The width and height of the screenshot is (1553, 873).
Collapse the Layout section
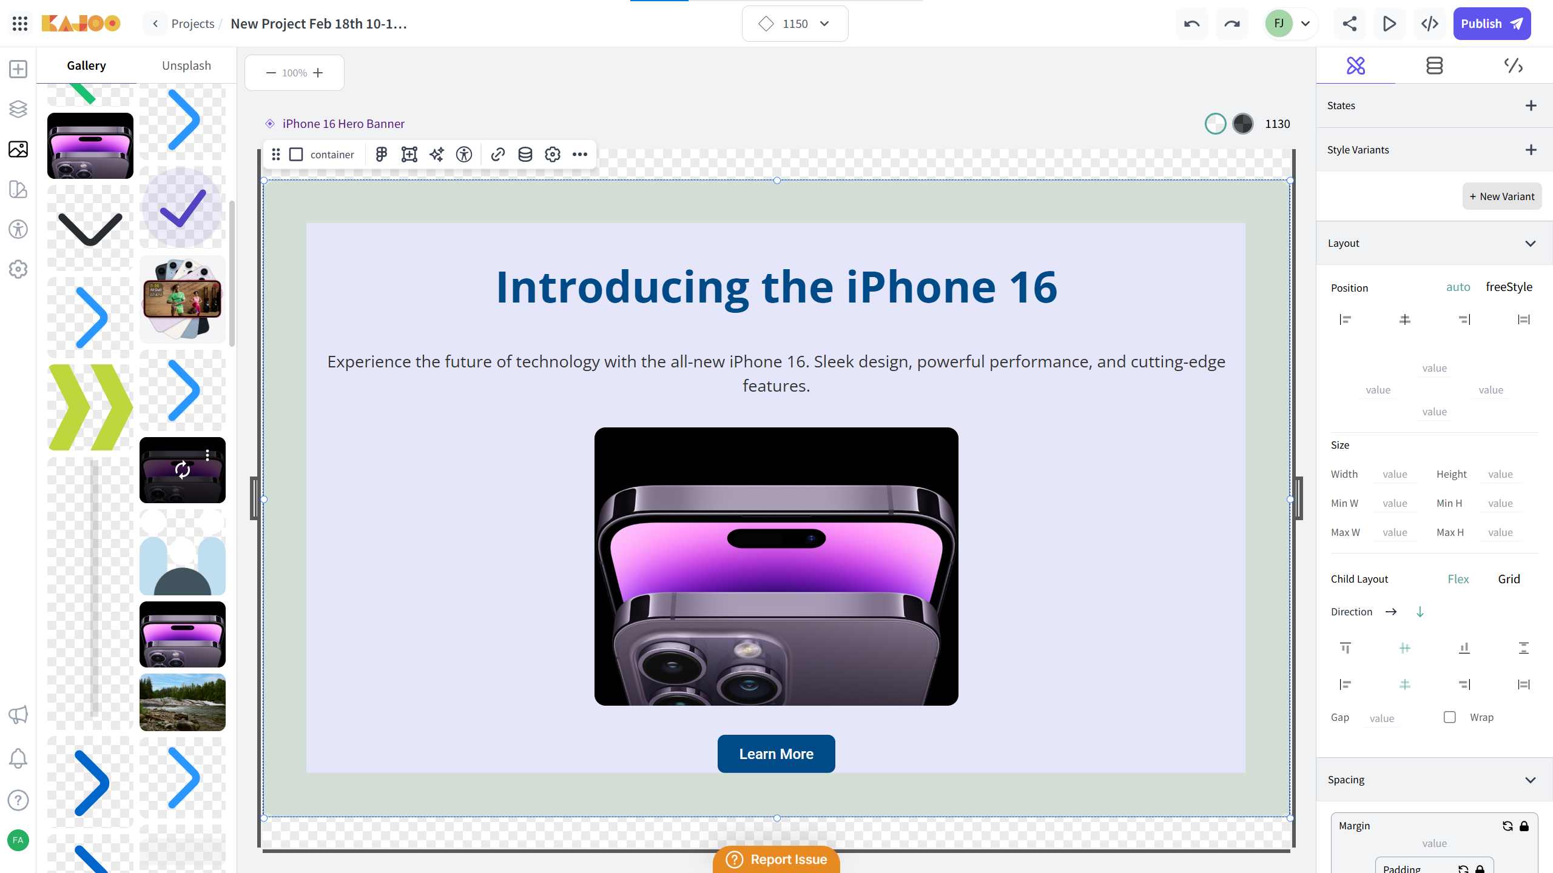1530,243
